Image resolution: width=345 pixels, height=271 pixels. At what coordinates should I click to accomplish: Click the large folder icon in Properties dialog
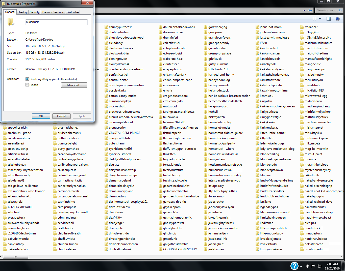point(11,22)
